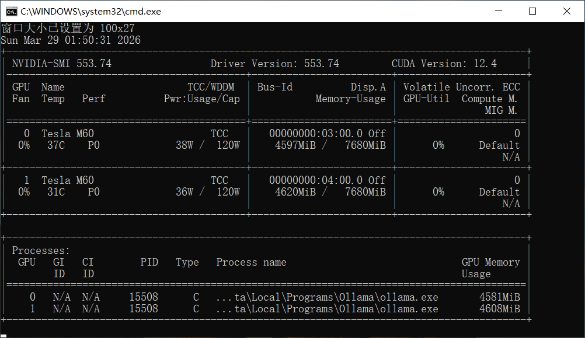
Task: Click the scrollbar up arrow
Action: pyautogui.click(x=580, y=27)
